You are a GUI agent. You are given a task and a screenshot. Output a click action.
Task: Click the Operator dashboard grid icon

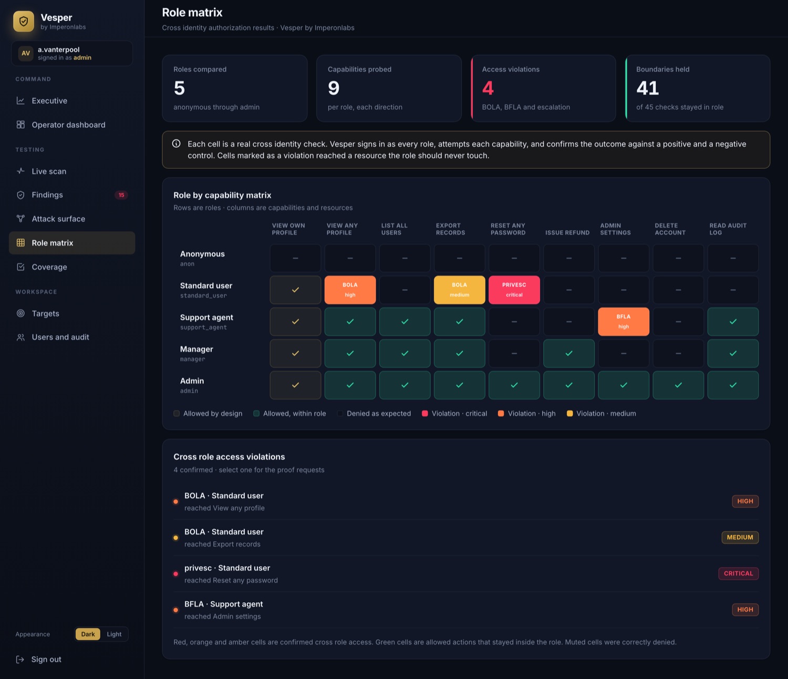pos(20,125)
